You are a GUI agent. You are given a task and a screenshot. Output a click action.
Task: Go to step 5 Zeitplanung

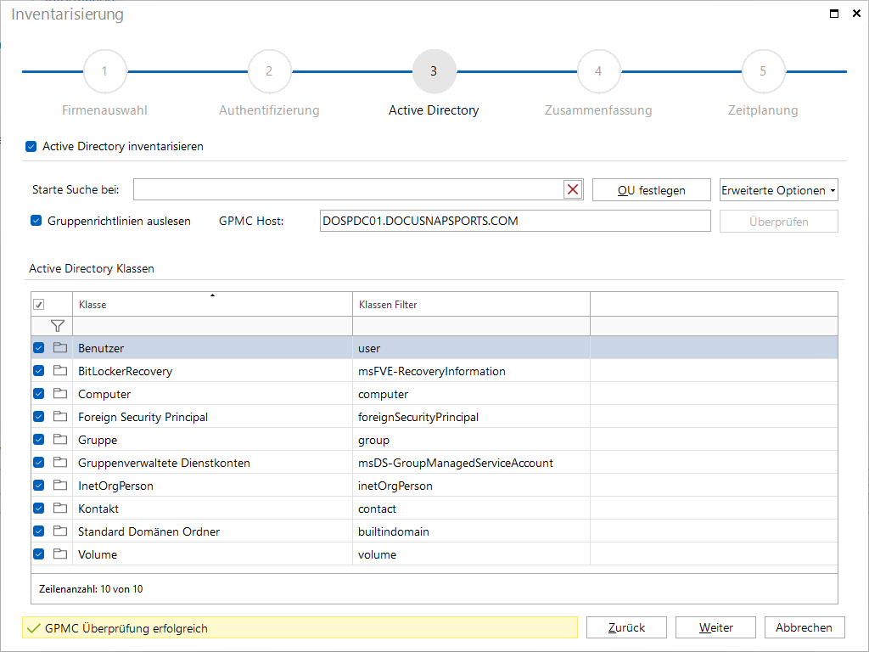tap(763, 71)
